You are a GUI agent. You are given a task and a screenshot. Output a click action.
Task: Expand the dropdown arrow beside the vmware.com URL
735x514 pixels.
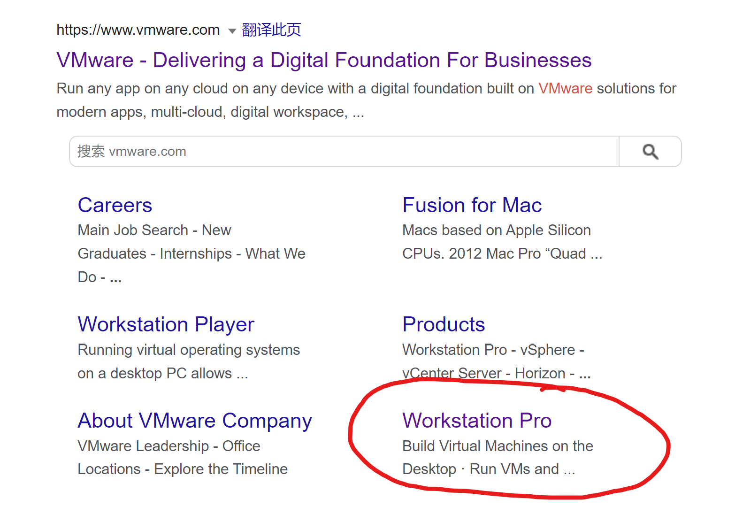point(232,31)
